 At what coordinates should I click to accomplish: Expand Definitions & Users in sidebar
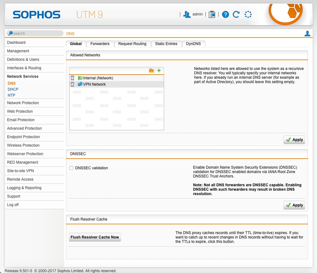[23, 60]
